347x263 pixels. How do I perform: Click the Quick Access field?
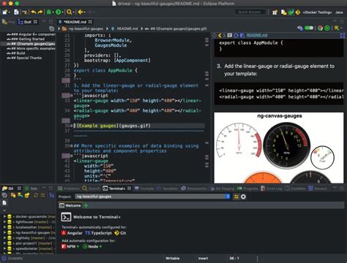tap(250, 12)
